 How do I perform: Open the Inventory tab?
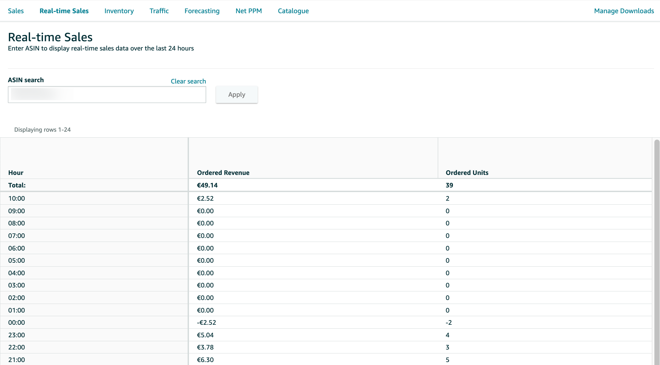(119, 11)
